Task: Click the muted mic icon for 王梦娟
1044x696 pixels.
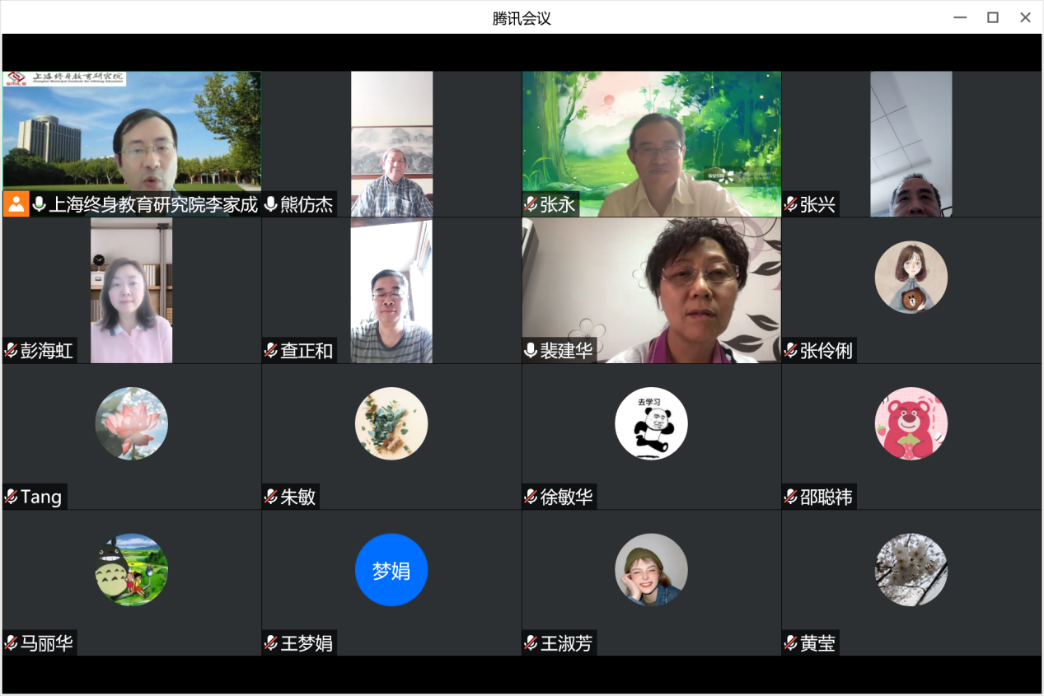Action: tap(271, 643)
